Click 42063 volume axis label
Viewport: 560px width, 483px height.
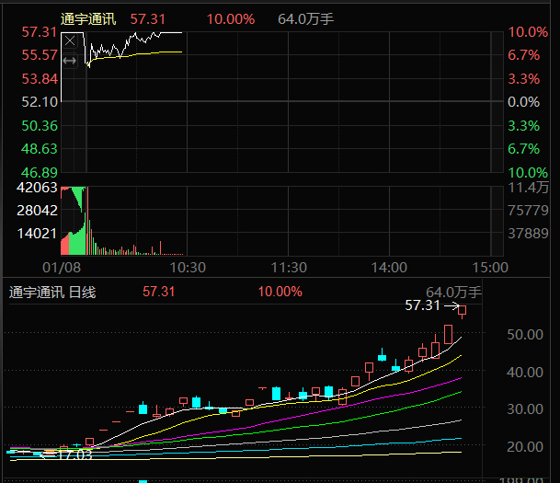click(x=37, y=187)
